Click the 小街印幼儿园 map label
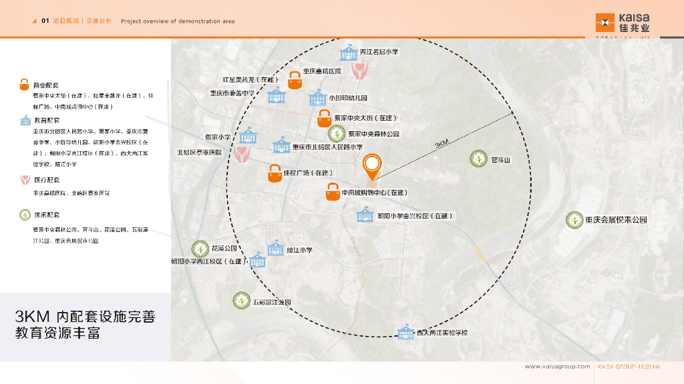The height and width of the screenshot is (384, 684). 348,99
